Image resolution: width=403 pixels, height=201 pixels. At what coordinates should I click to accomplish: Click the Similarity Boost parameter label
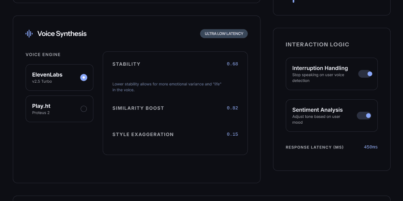138,108
